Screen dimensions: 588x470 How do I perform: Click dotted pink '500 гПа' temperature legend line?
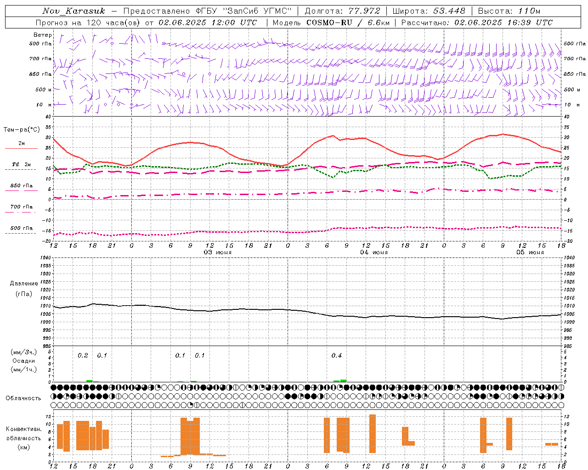click(x=21, y=233)
